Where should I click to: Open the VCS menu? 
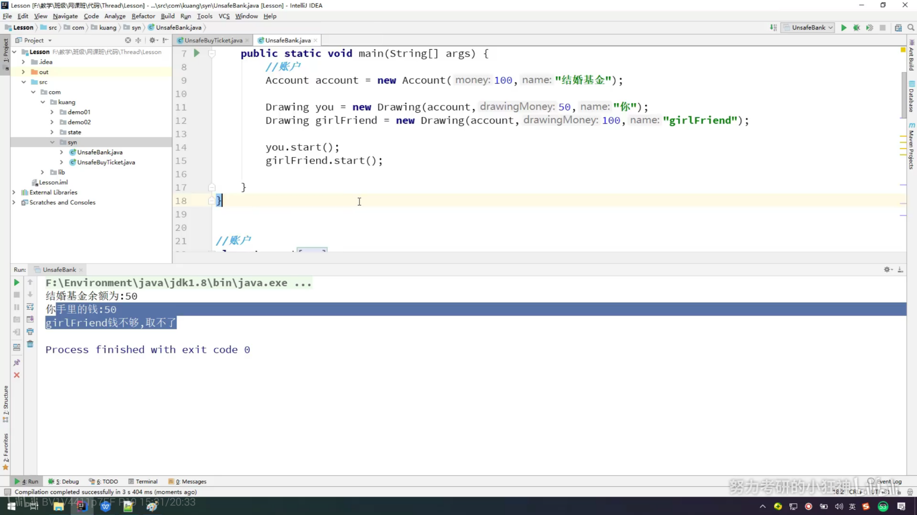(x=224, y=16)
